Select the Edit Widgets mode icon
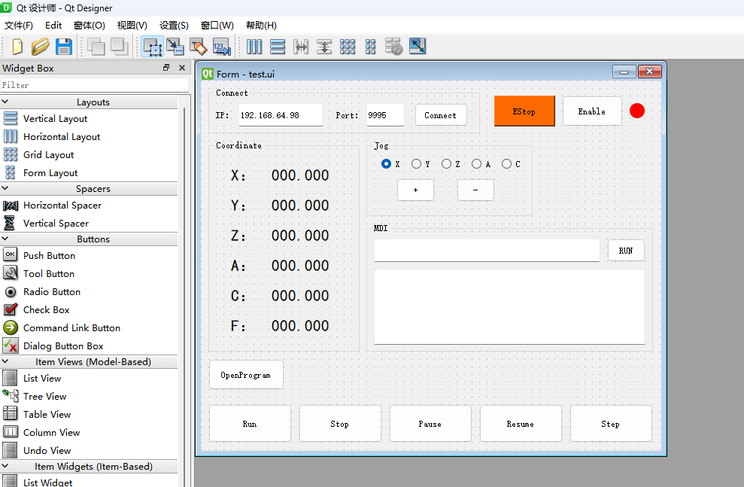 pyautogui.click(x=153, y=47)
